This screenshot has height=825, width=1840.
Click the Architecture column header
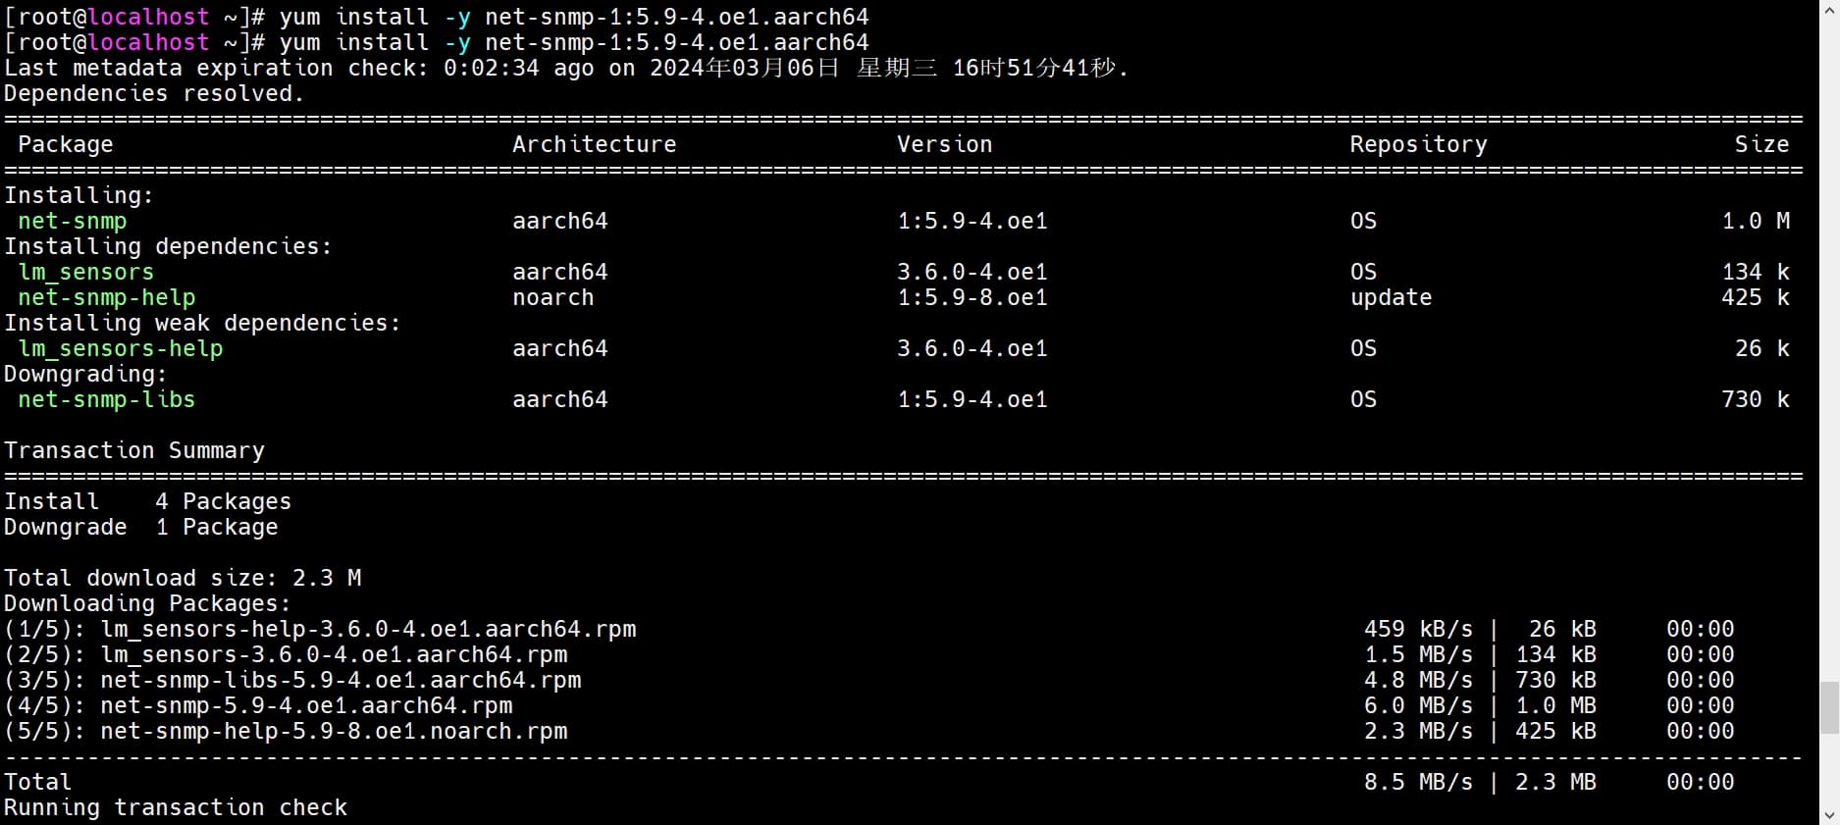[x=594, y=144]
